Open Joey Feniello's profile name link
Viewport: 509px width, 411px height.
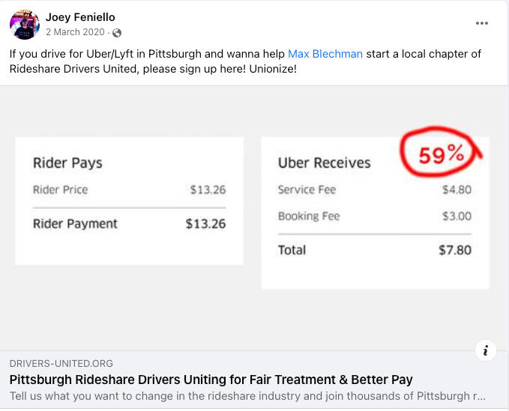point(80,17)
